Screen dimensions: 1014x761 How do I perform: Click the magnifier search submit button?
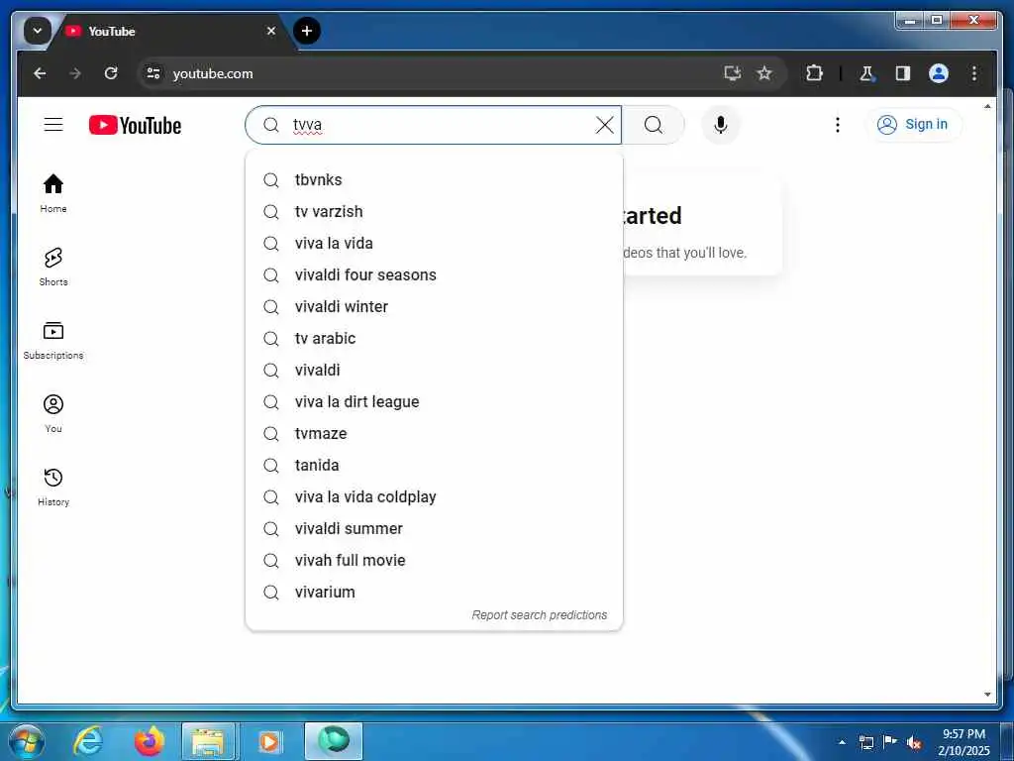[654, 125]
